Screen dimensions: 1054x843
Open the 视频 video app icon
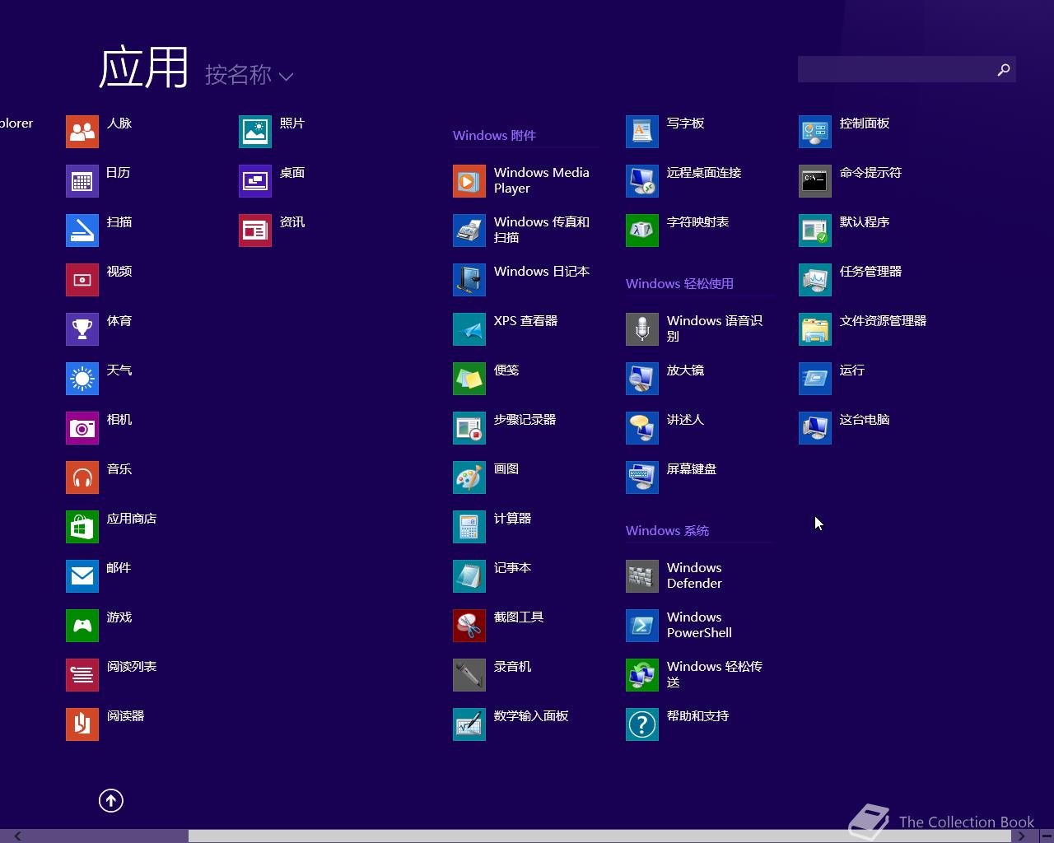click(x=82, y=280)
